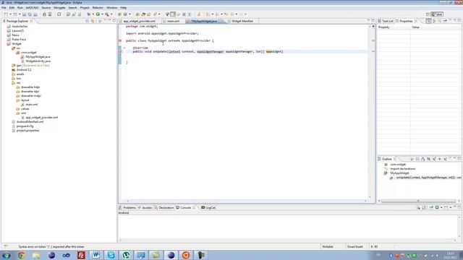Open the Refactor menu
The image size is (463, 260).
tap(98, 8)
